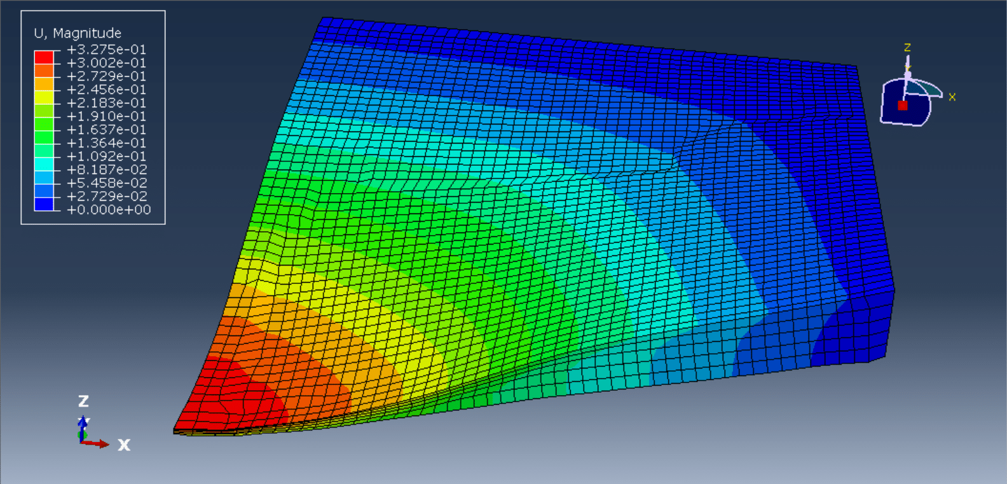Click the legend value +3.275e-01
The width and height of the screenshot is (1007, 484).
click(x=107, y=50)
